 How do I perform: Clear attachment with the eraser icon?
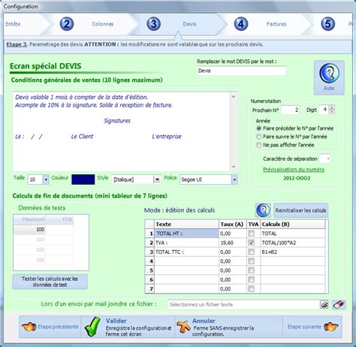(339, 305)
